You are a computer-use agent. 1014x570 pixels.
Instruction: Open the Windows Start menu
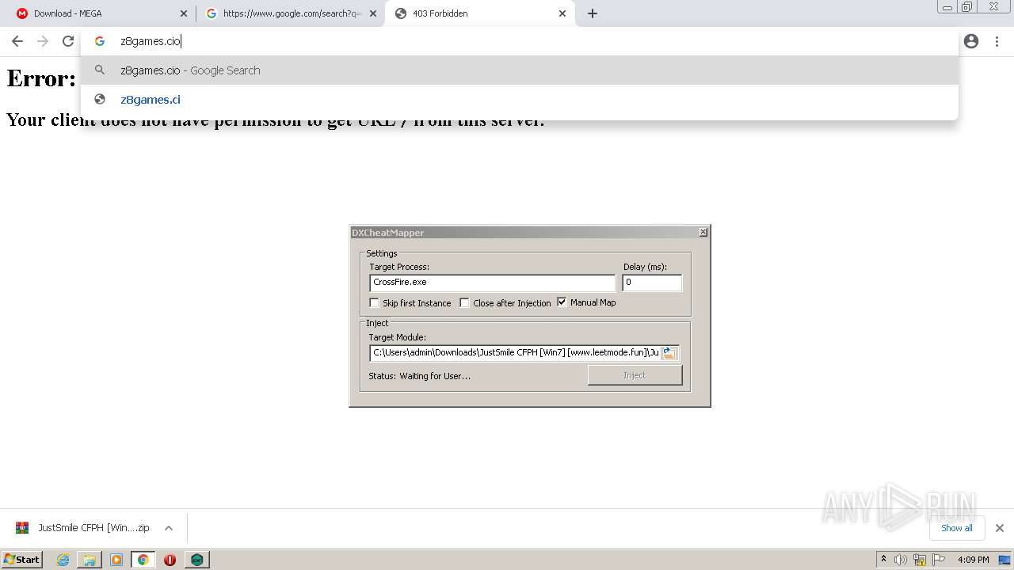coord(21,559)
